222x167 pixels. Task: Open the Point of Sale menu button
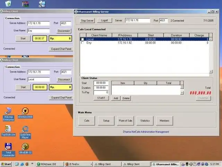(126, 121)
